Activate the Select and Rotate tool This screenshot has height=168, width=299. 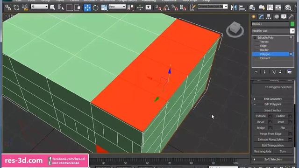click(95, 7)
